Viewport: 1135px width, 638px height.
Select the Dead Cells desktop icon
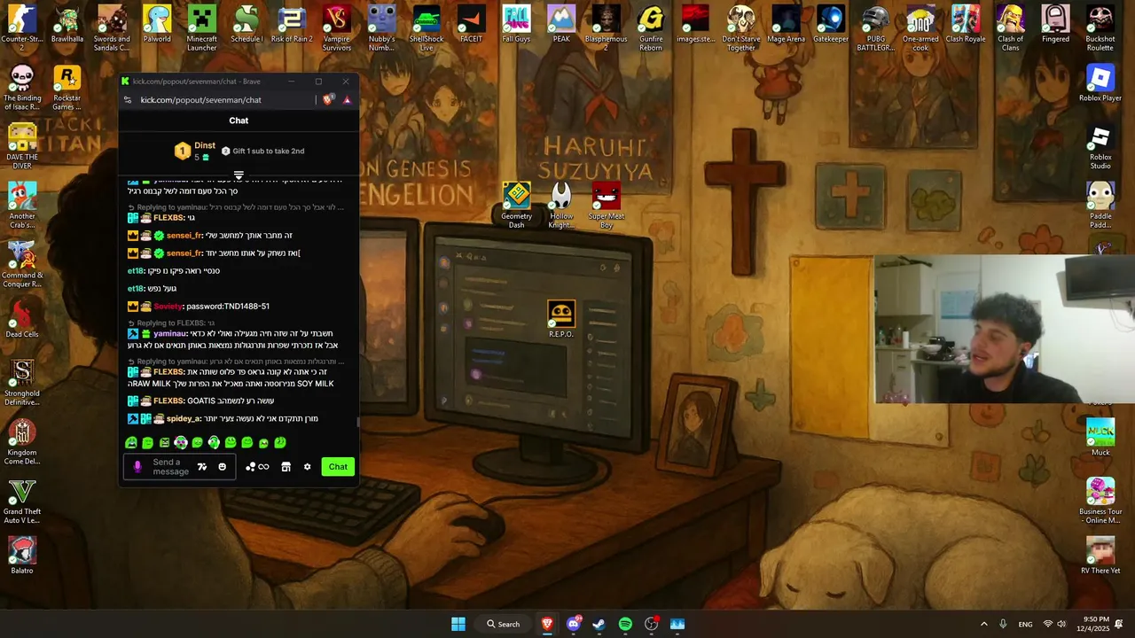(x=22, y=320)
